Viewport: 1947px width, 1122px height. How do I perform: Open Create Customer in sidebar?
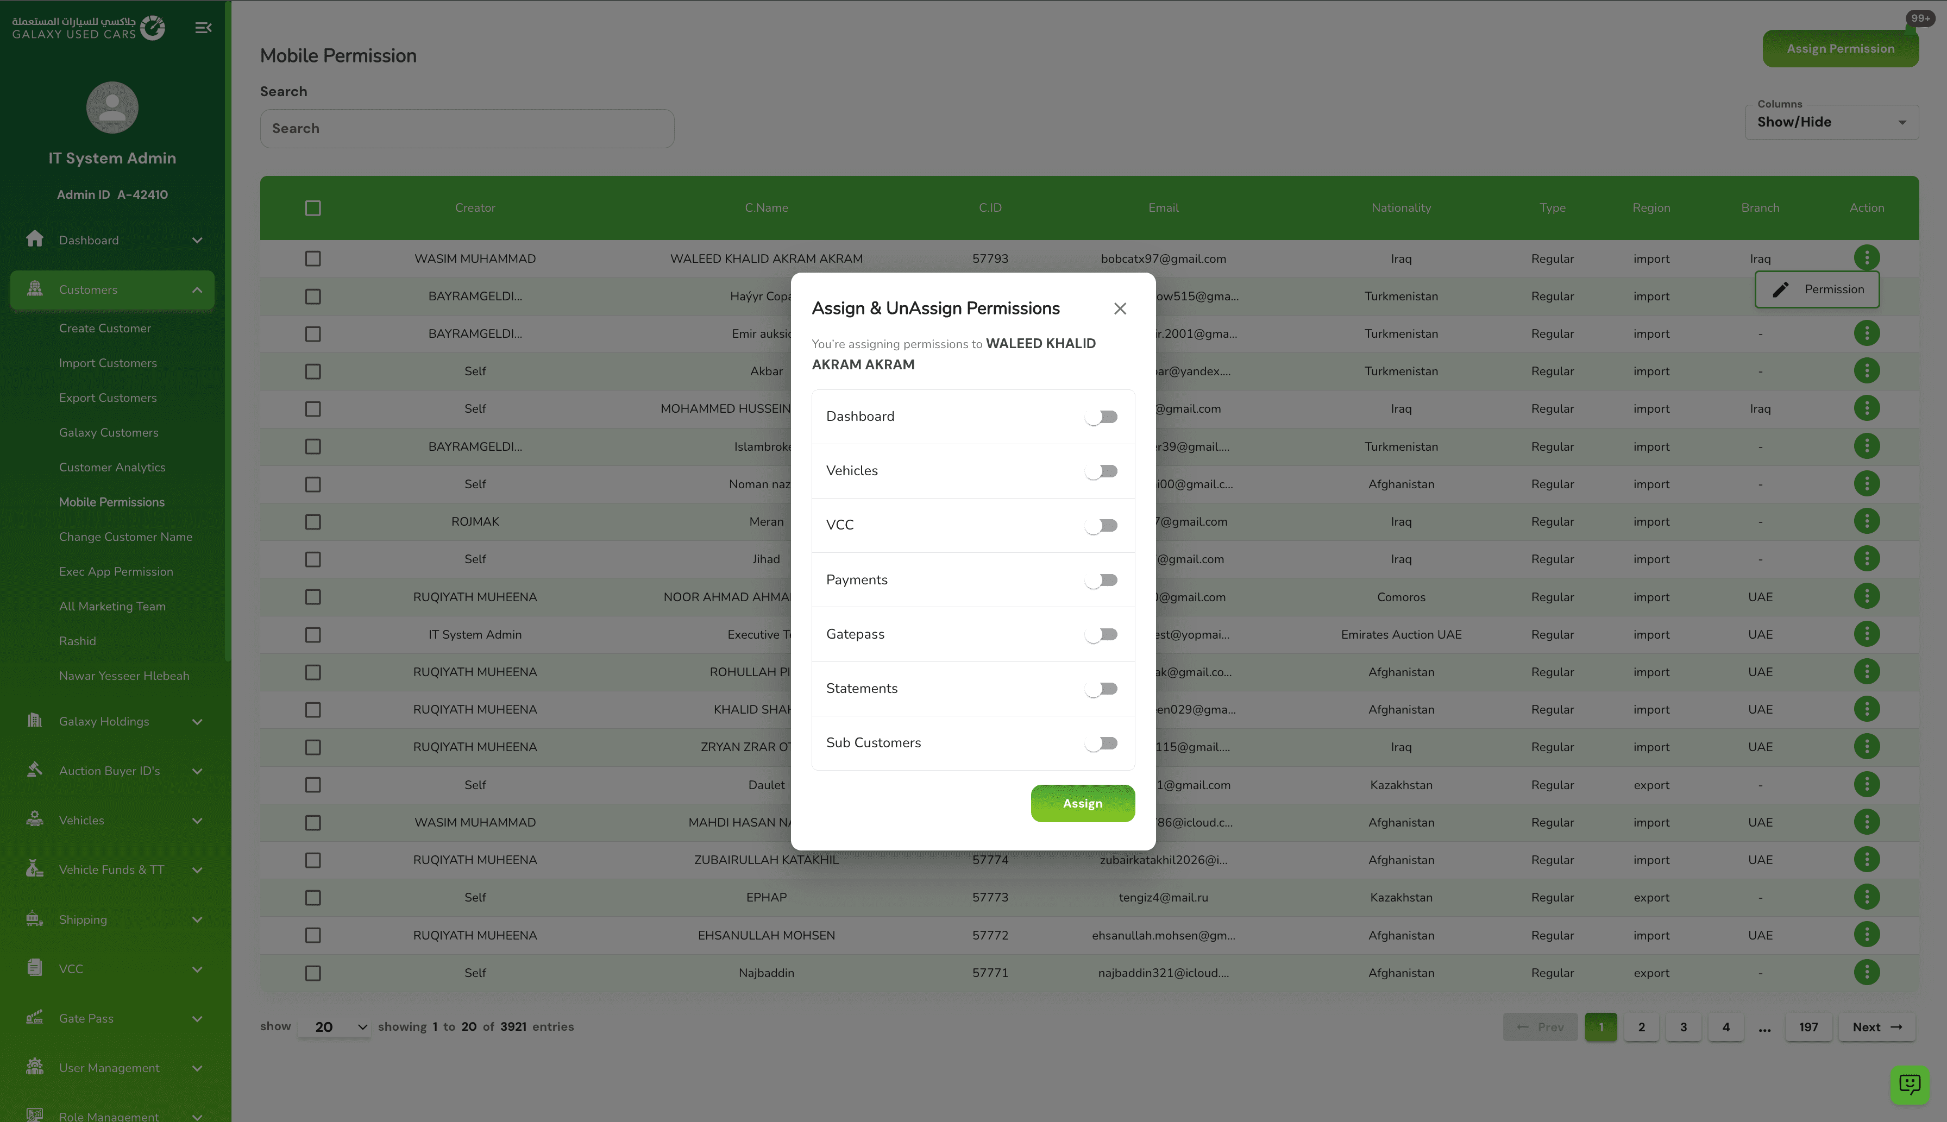click(x=105, y=328)
